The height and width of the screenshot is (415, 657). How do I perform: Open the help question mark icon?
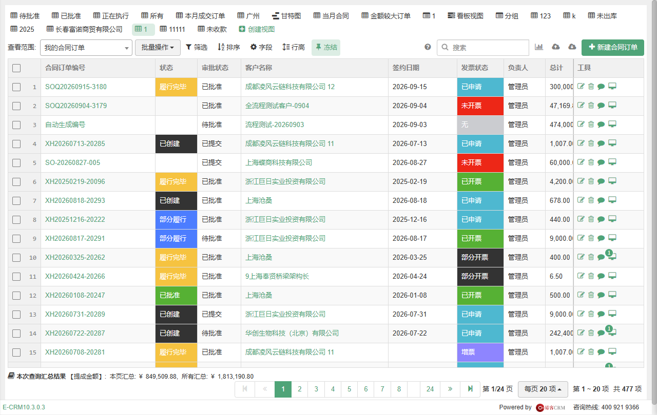point(428,47)
